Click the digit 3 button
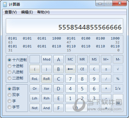 click(x=94, y=98)
